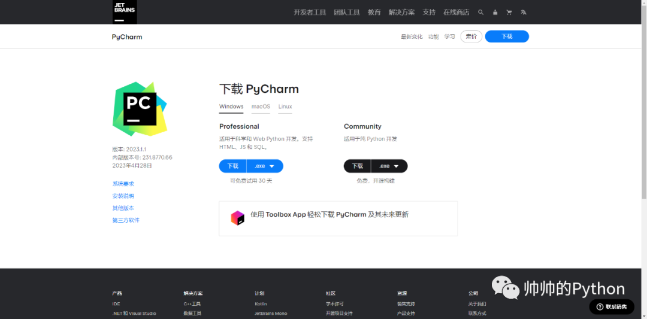Open the footer C++工具 link

coord(192,304)
